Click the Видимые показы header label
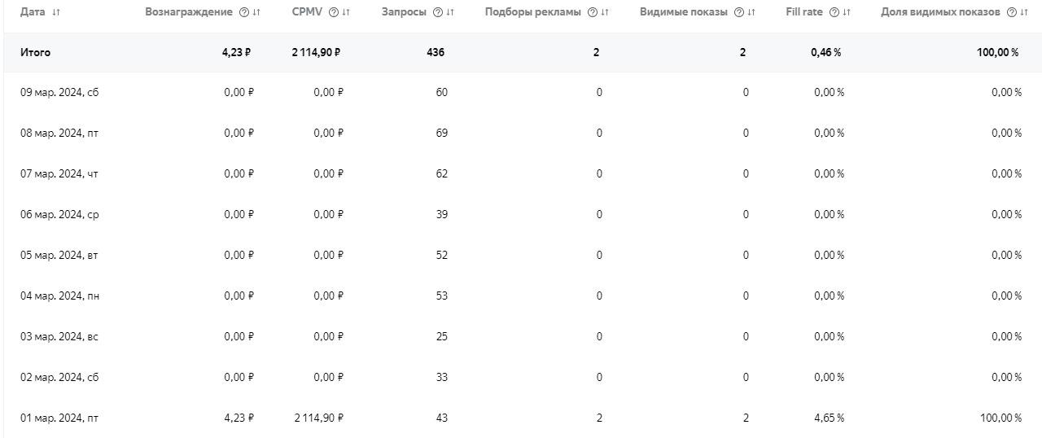This screenshot has width=1042, height=438. (x=684, y=12)
